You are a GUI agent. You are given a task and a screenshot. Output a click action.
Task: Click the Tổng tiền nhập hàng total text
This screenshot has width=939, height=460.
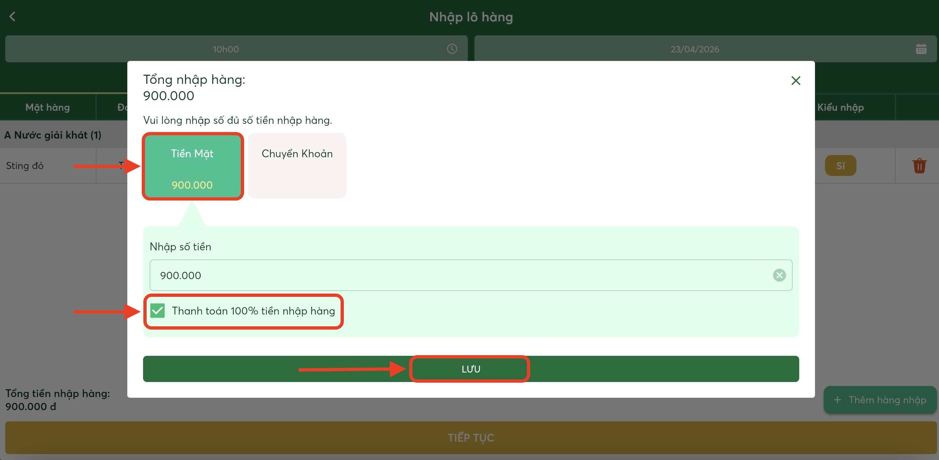[58, 400]
